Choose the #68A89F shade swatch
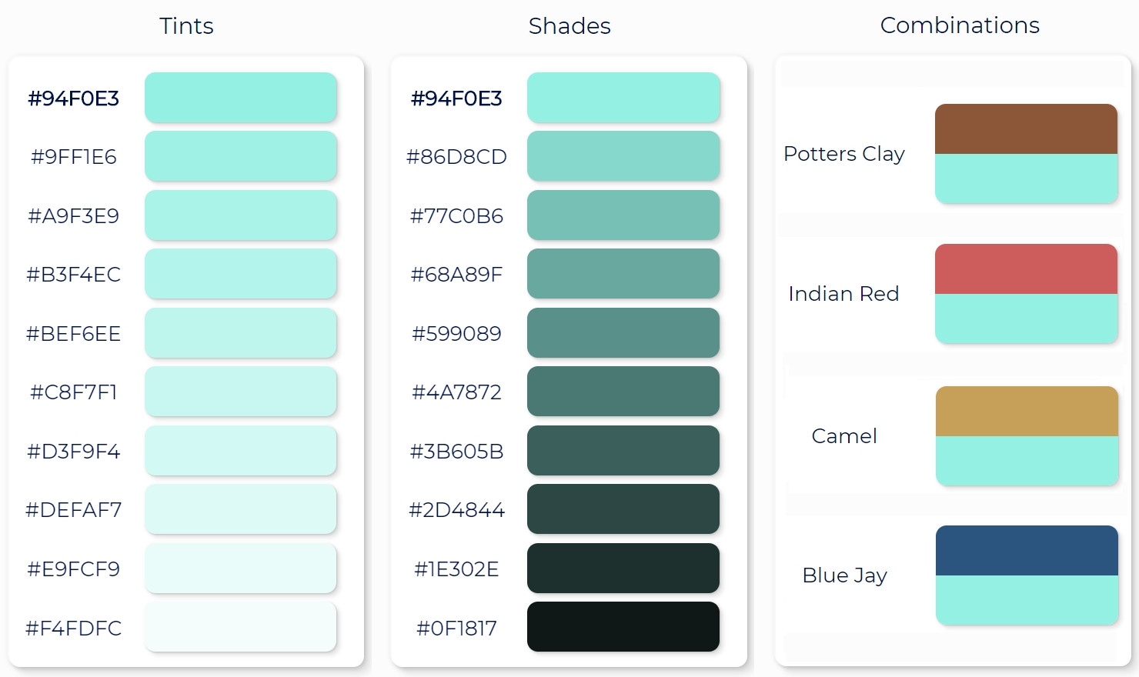1139x677 pixels. pos(623,274)
